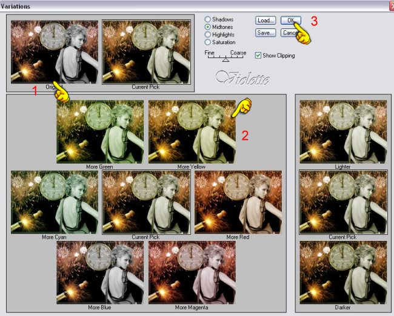The height and width of the screenshot is (316, 394).
Task: Click the Lighter thumbnail
Action: point(343,131)
